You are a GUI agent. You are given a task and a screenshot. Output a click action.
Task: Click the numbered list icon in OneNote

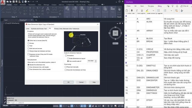pos(165,10)
